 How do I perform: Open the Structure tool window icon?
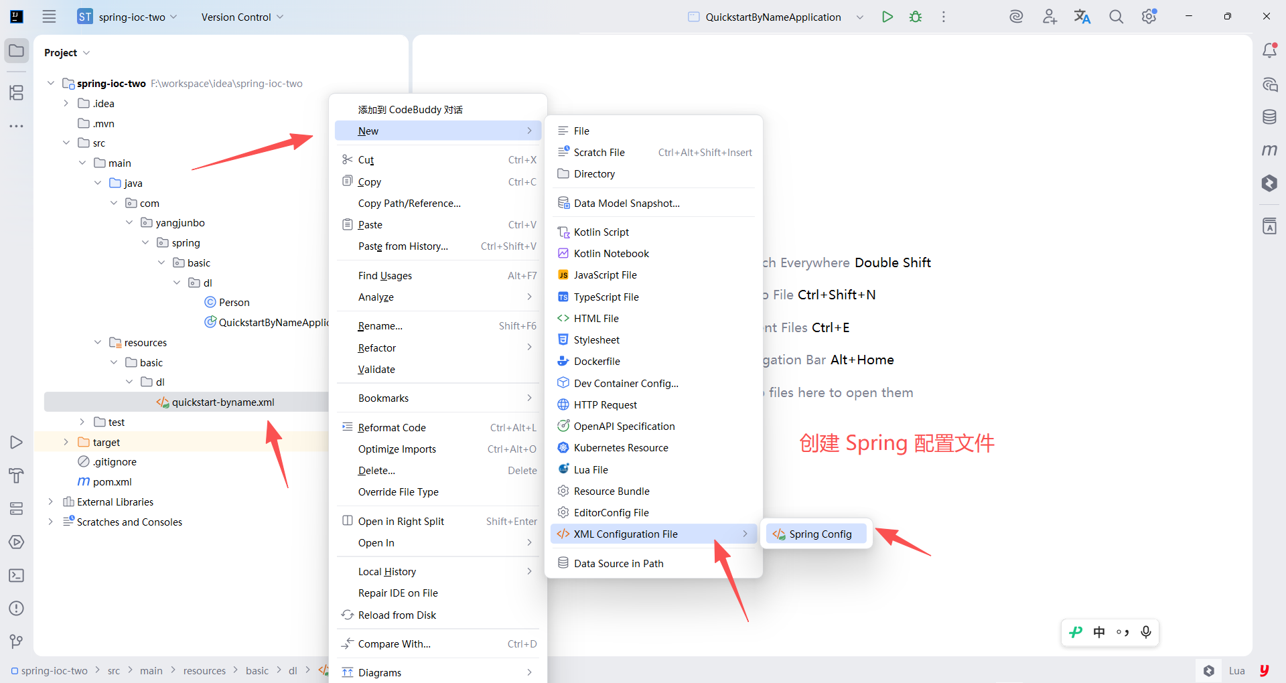click(x=17, y=92)
